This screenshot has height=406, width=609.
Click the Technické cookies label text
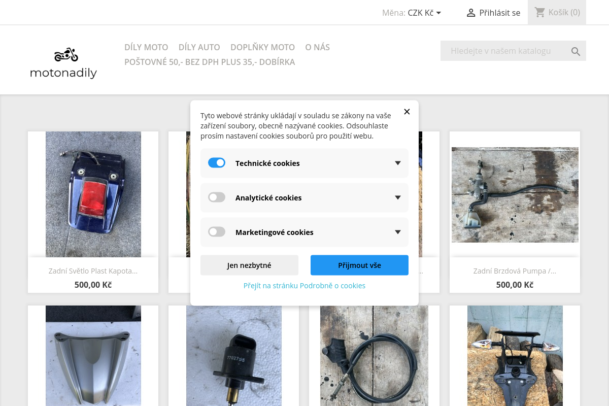267,163
